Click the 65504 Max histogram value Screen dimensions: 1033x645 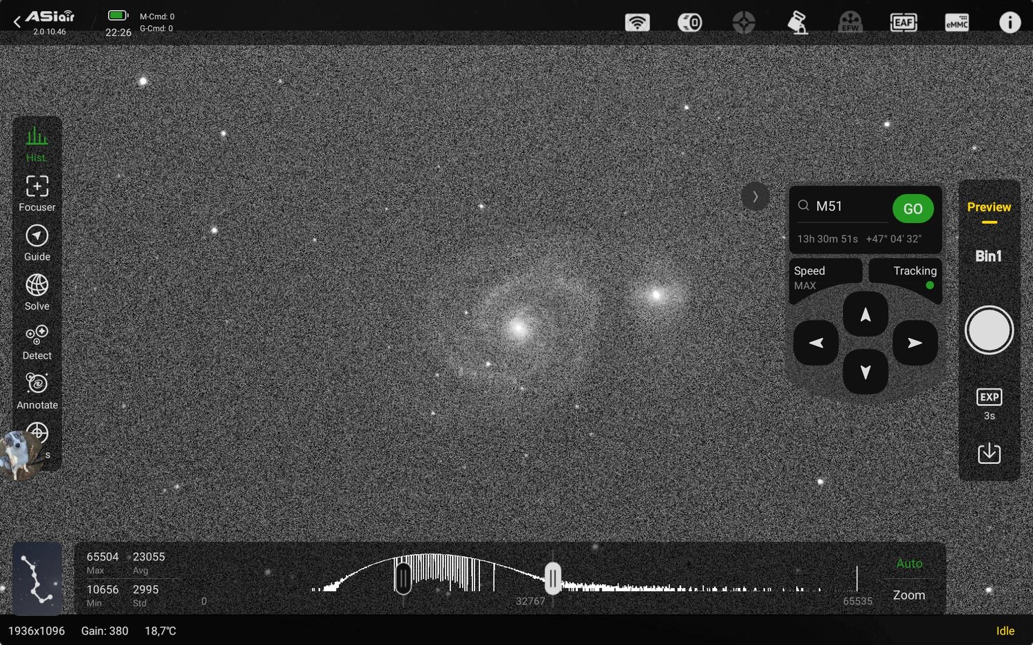[103, 556]
